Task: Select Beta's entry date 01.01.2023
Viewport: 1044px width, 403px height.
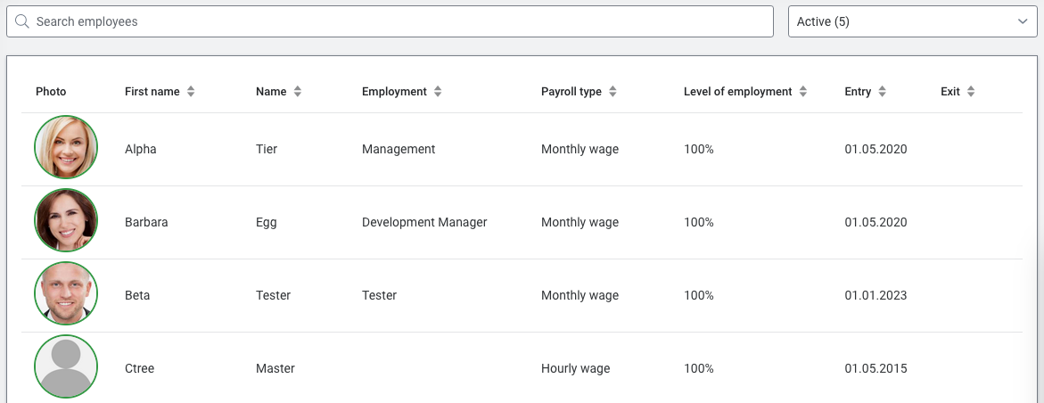Action: (x=875, y=295)
